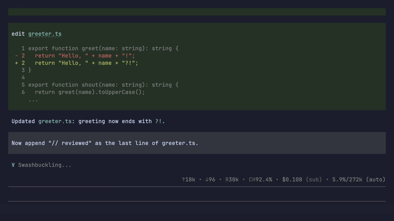Image resolution: width=394 pixels, height=221 pixels.
Task: Click the greeter.ts filename in the Updated message
Action: pos(55,121)
